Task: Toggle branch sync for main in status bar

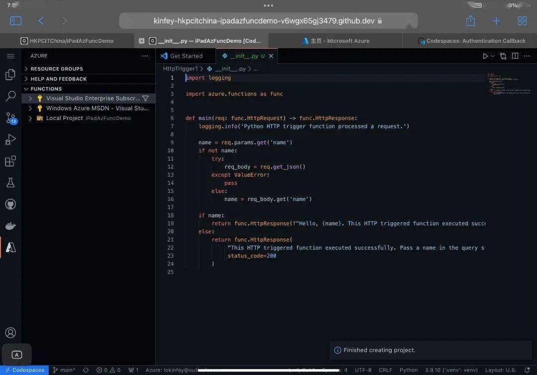Action: coord(85,370)
